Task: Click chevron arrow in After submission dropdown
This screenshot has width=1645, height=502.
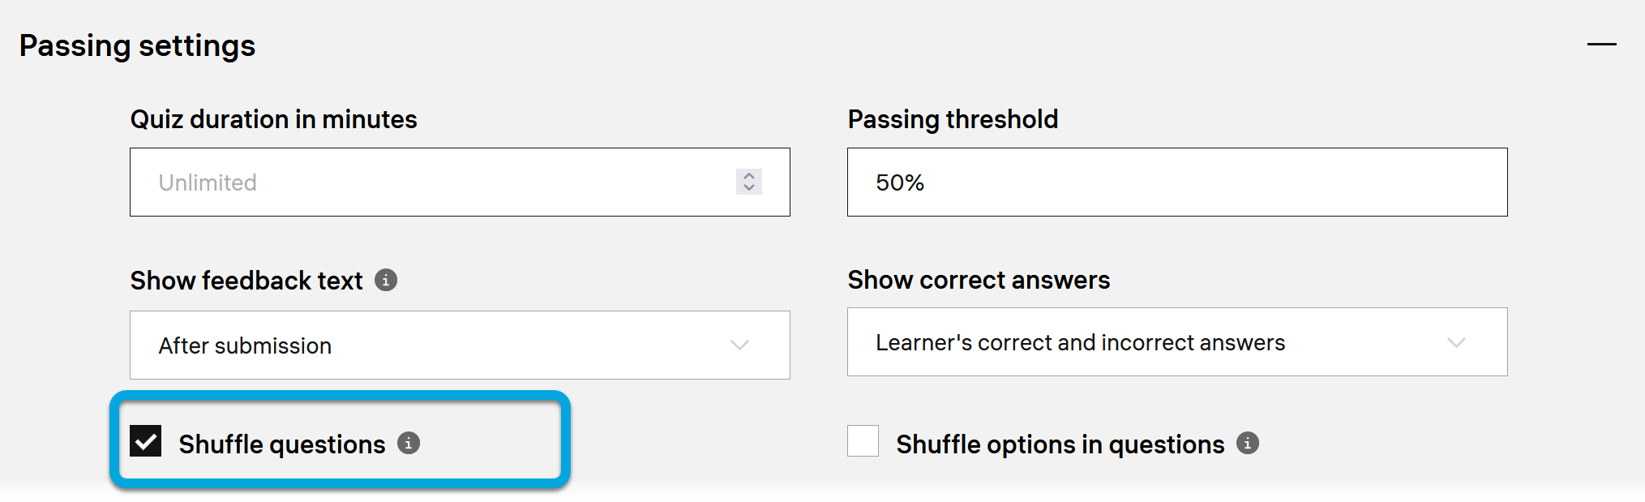Action: [739, 345]
